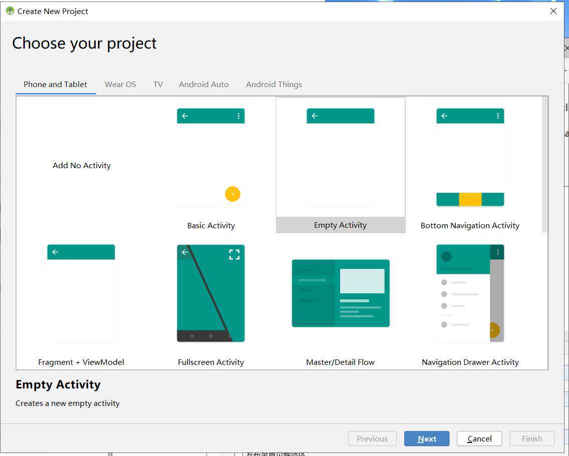Click the Bottom Navigation Activity label
Image resolution: width=569 pixels, height=456 pixels.
click(470, 226)
